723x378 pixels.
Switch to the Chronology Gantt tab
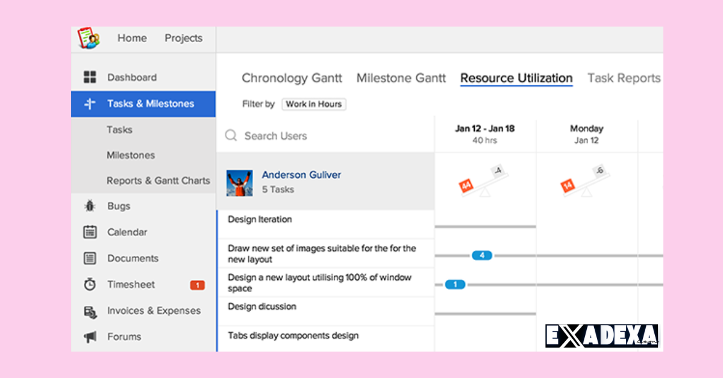292,78
